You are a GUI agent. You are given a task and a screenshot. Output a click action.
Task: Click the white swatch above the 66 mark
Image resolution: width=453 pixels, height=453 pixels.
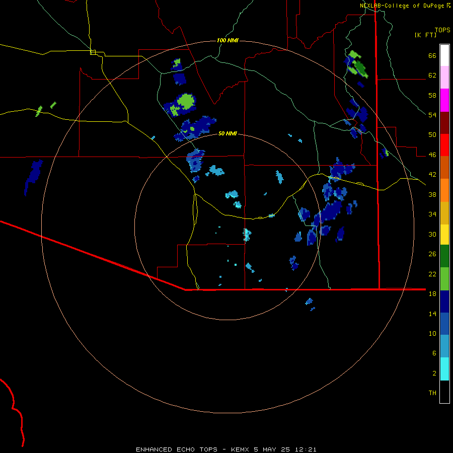[444, 55]
